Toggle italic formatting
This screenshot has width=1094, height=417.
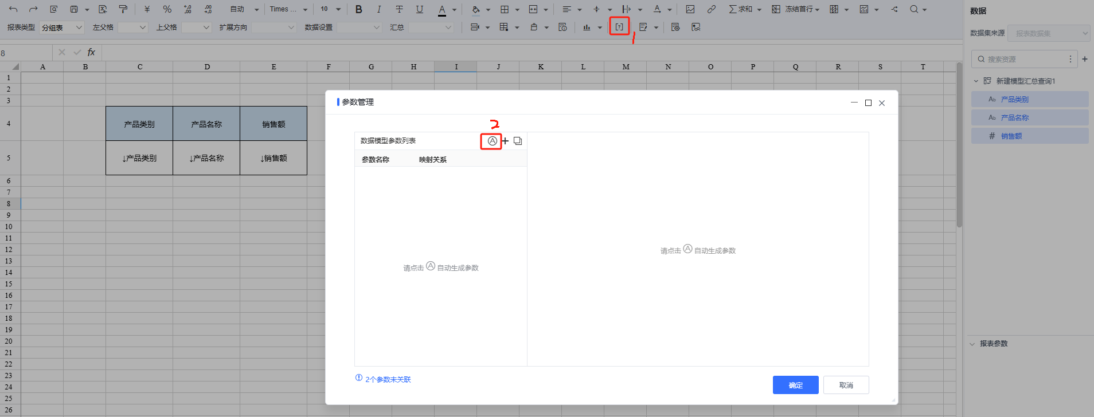379,9
